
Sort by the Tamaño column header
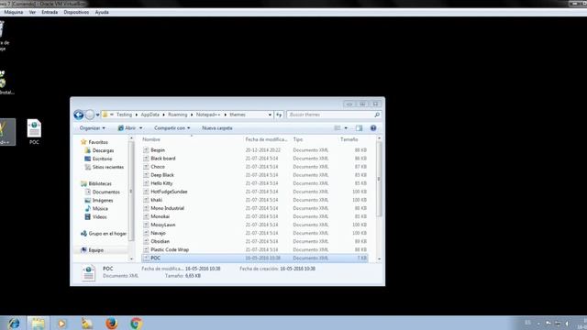[x=349, y=139]
